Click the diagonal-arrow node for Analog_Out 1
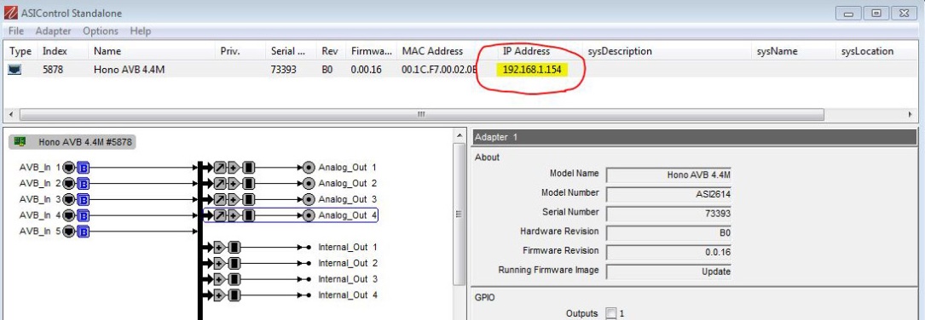Screen dimensions: 925x320 tap(219, 168)
